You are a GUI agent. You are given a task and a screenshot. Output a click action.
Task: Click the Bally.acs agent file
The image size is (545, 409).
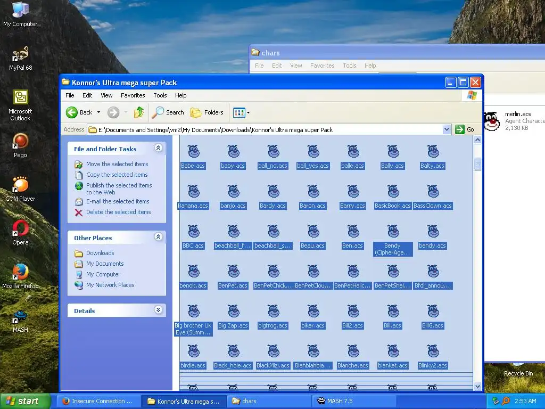click(x=393, y=157)
